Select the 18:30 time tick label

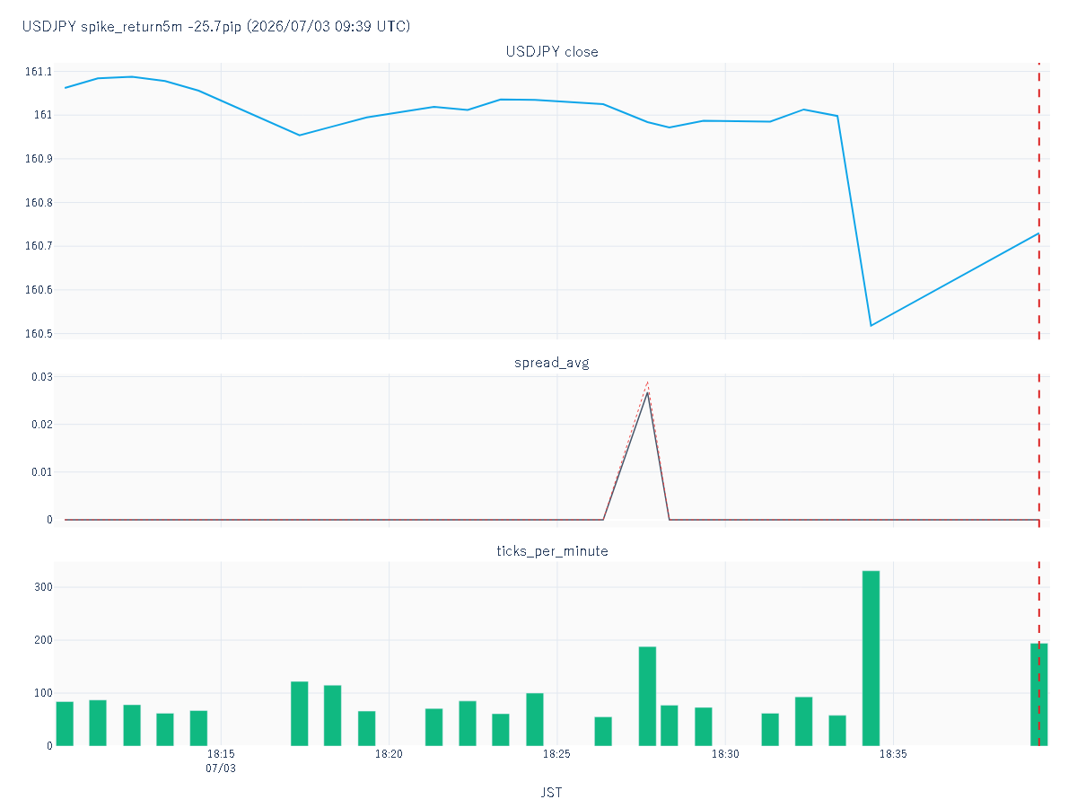pyautogui.click(x=725, y=754)
